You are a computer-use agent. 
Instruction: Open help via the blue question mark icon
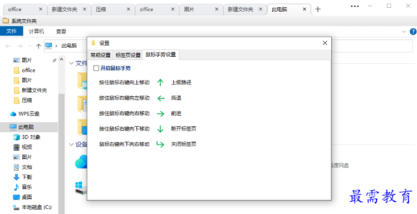point(413,32)
